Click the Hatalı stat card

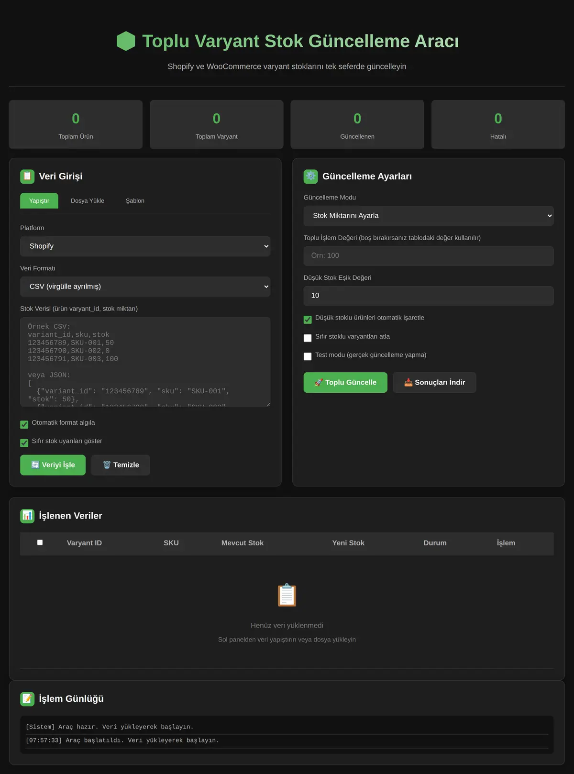[498, 124]
